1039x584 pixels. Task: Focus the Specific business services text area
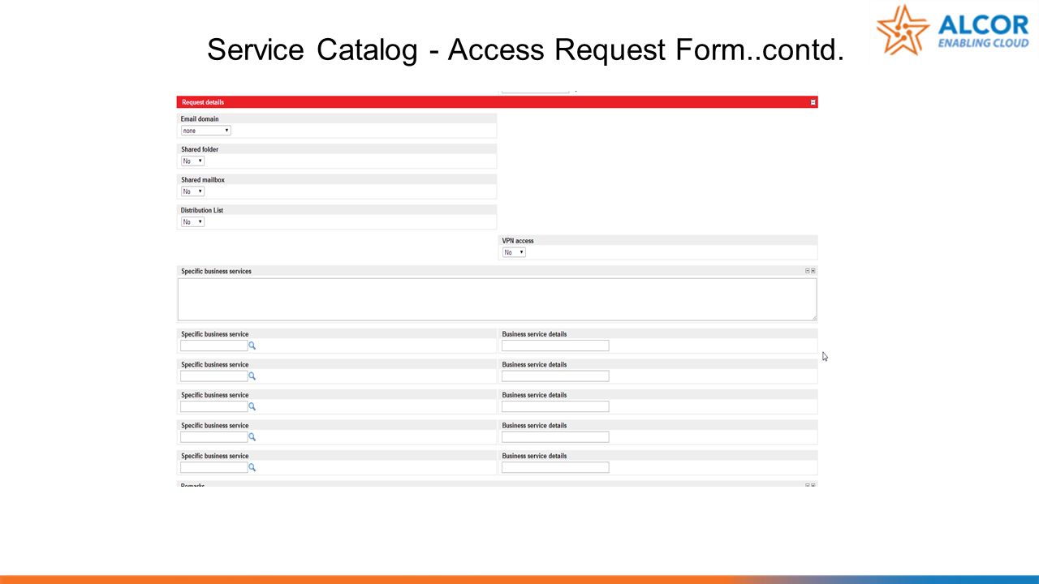(x=497, y=299)
